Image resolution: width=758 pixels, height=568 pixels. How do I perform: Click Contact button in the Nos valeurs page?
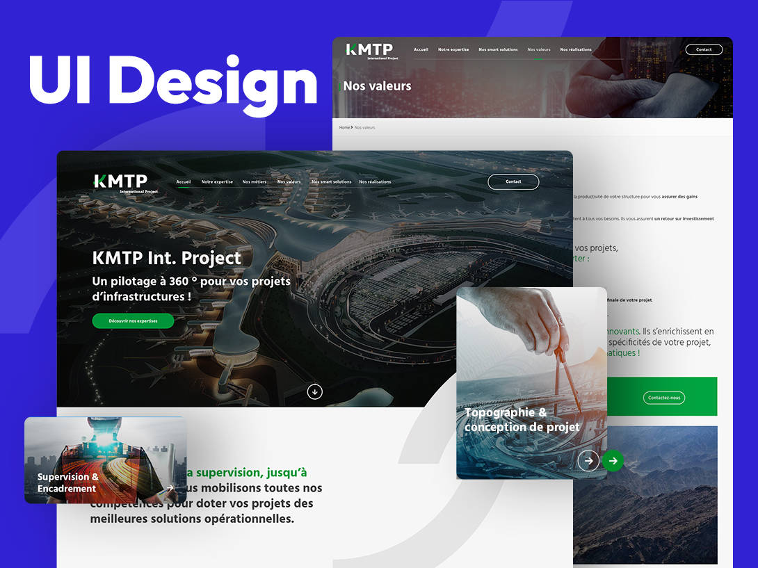[x=704, y=49]
